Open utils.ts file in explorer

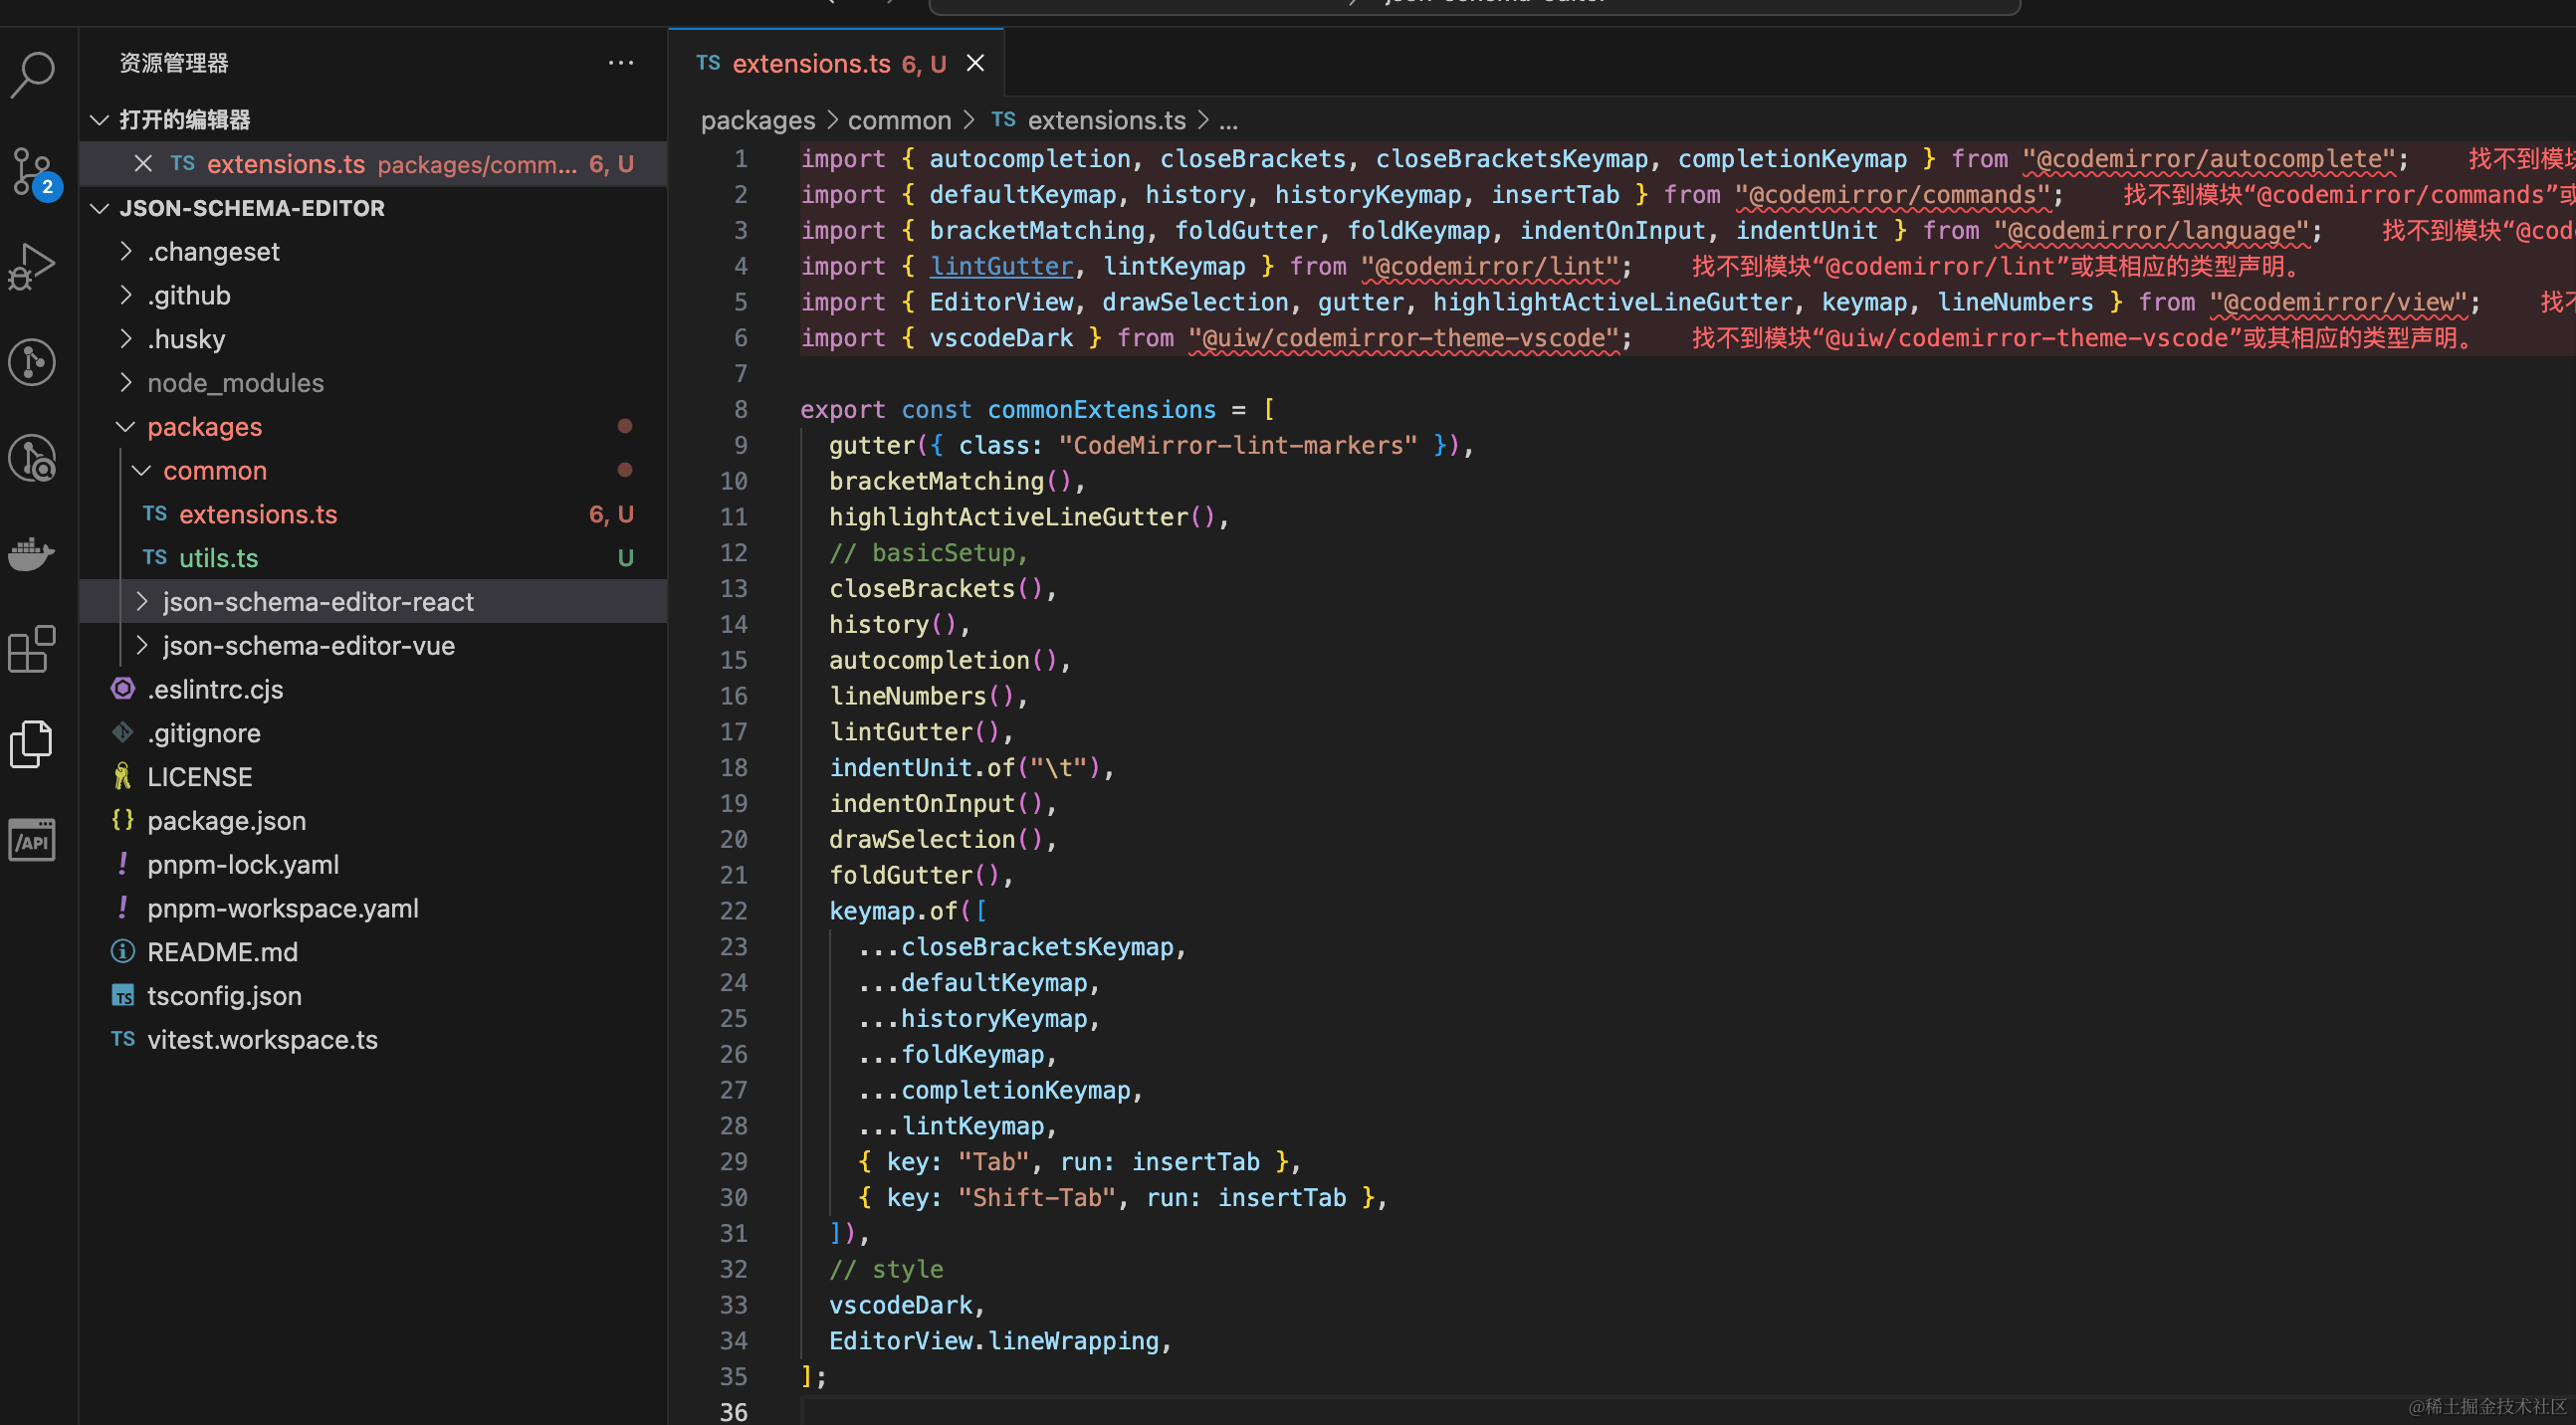pyautogui.click(x=218, y=558)
